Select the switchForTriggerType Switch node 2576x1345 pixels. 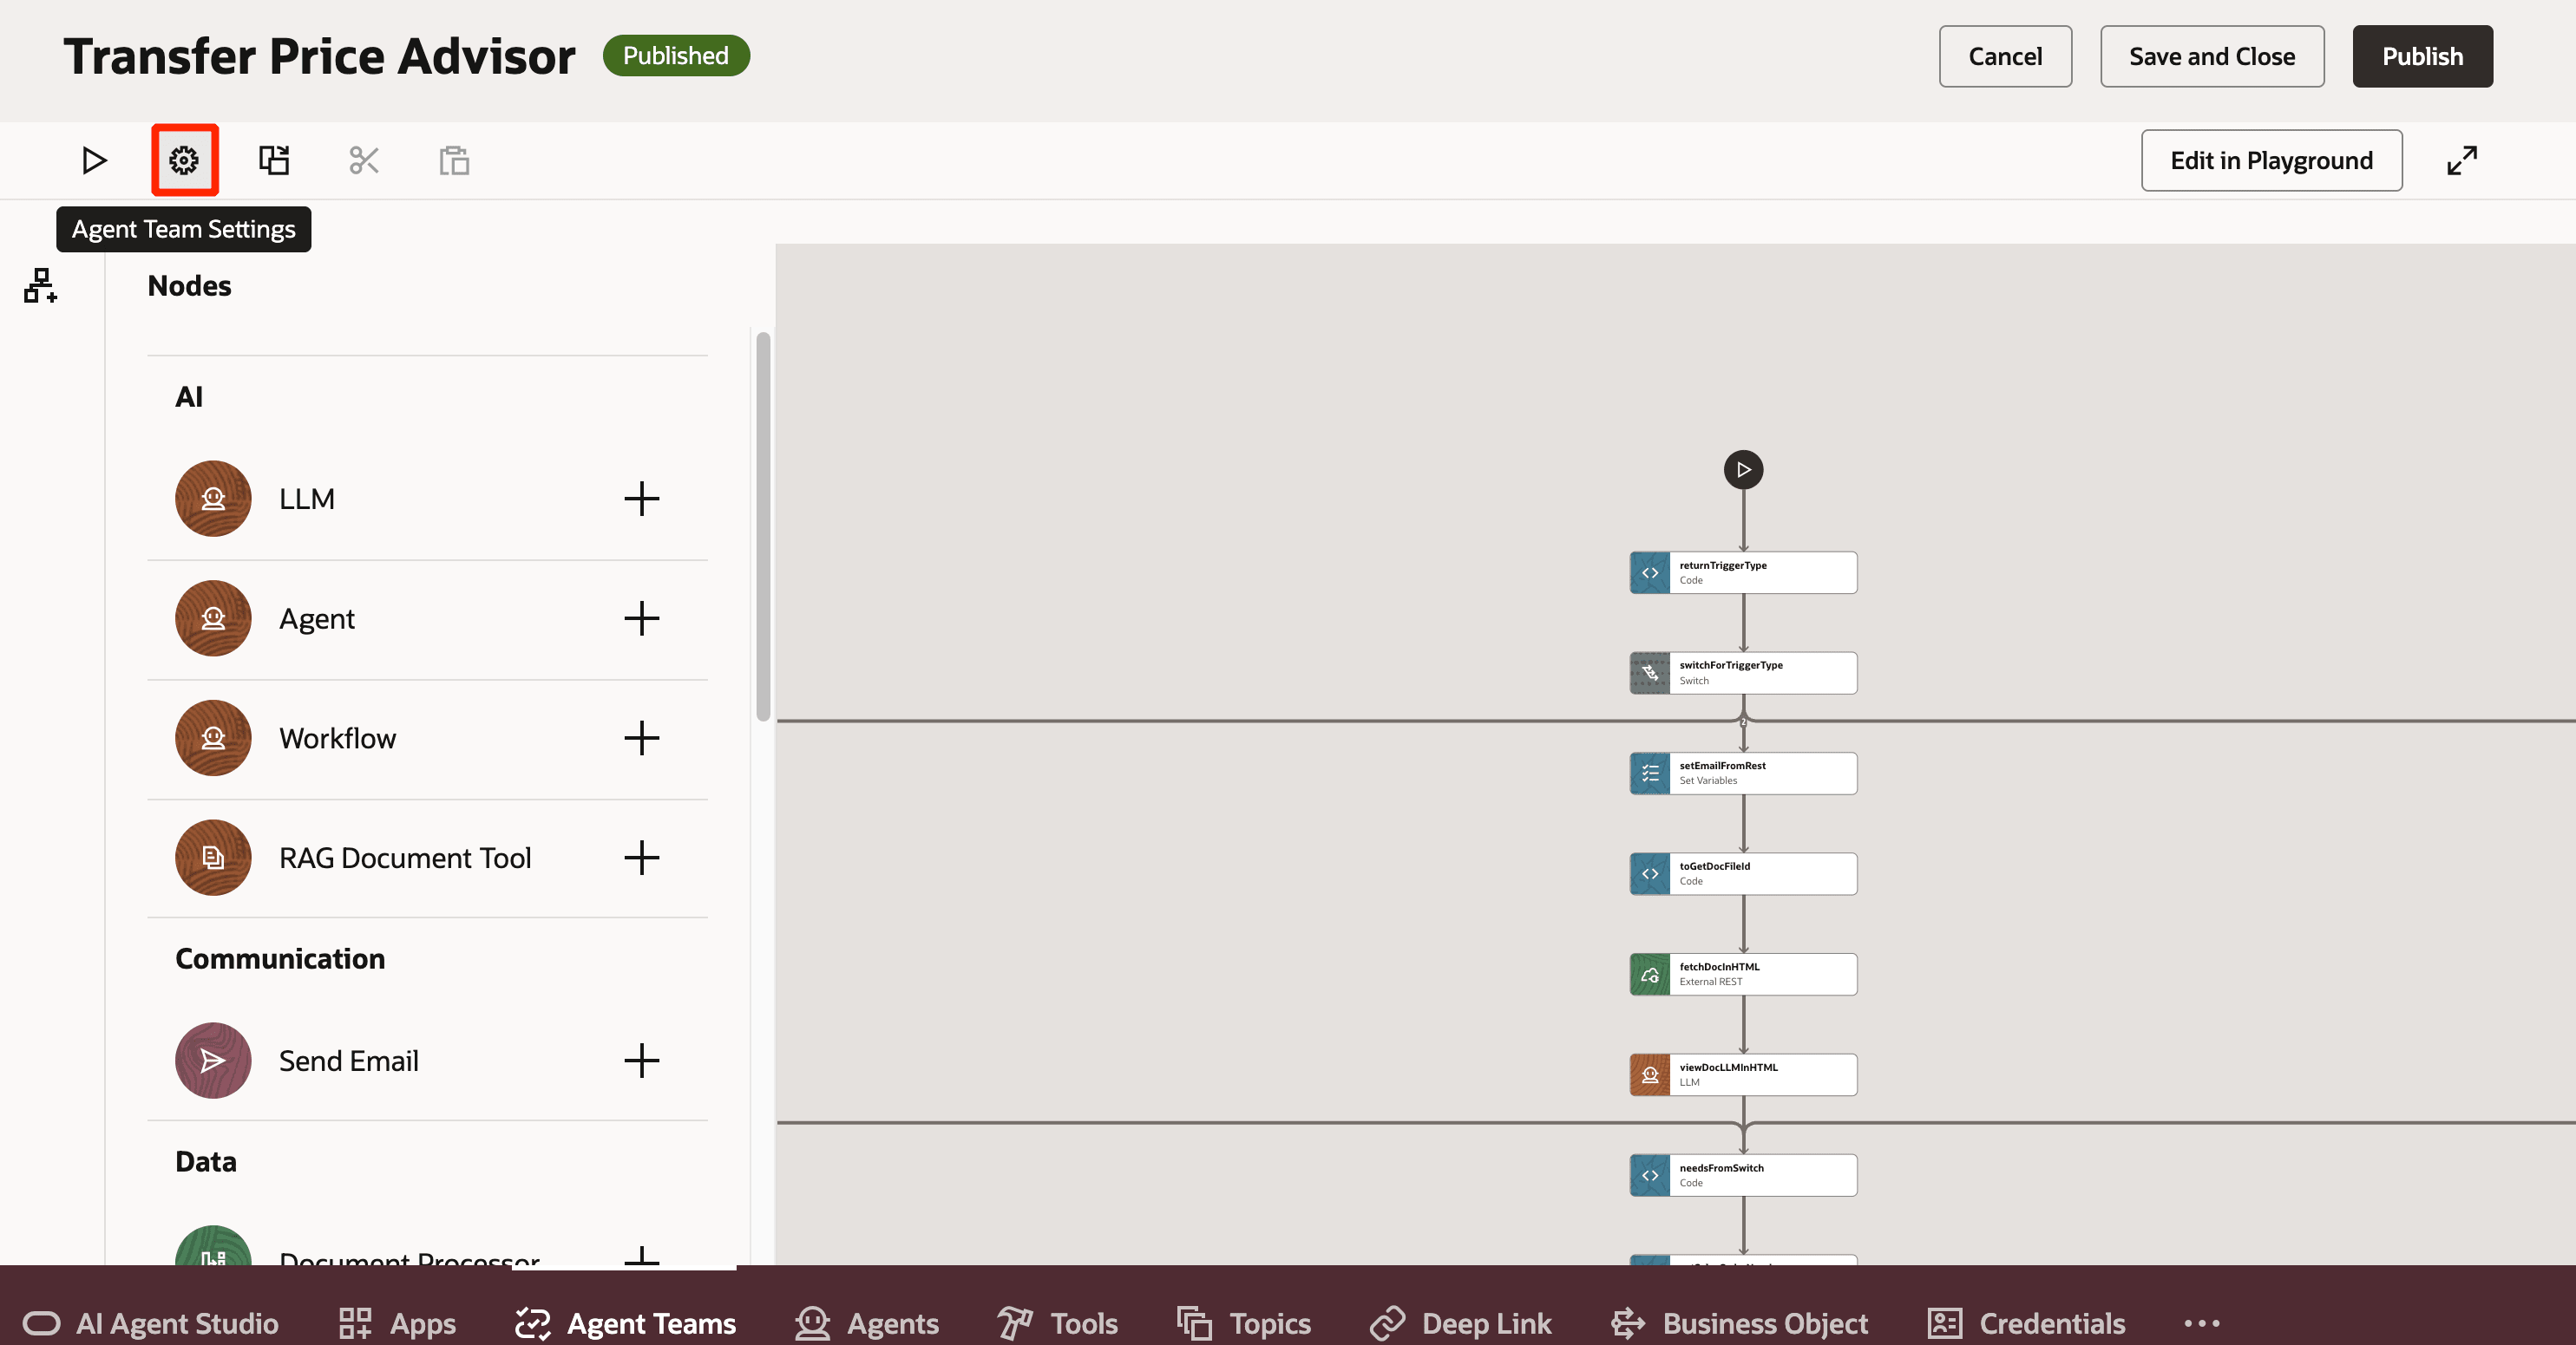click(1743, 673)
